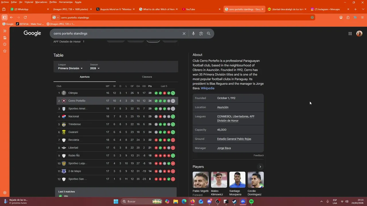Select the Libertad team row
The image size is (367, 206).
(x=117, y=148)
